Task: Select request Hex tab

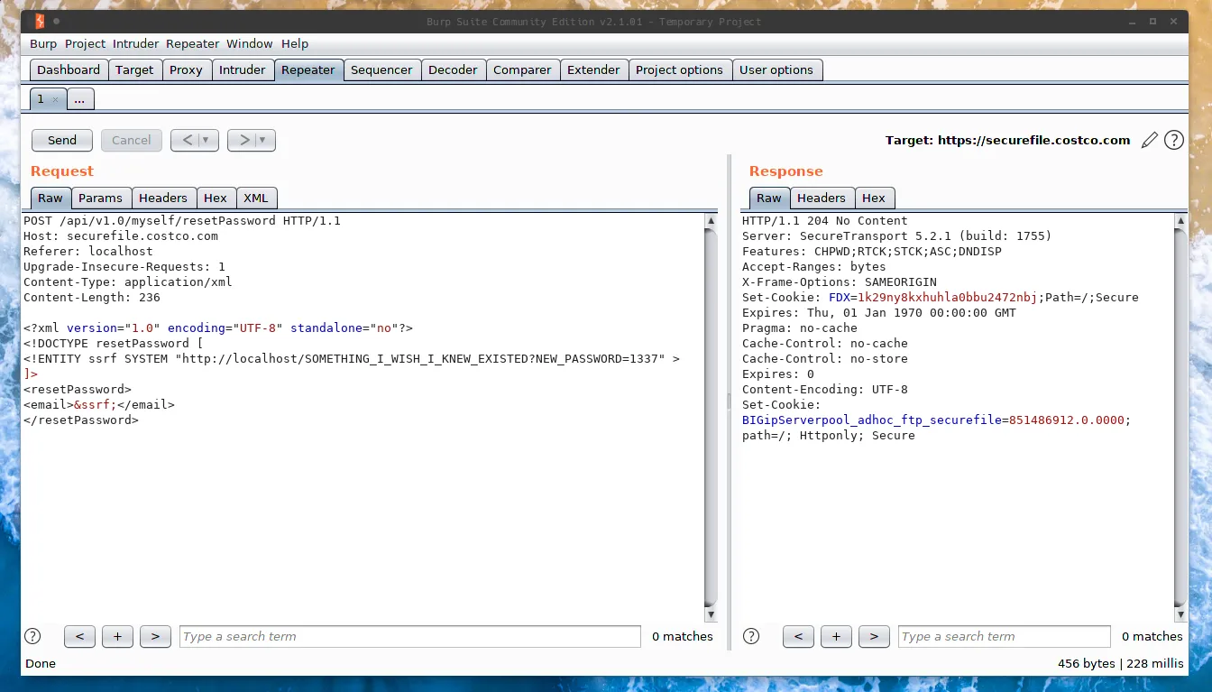Action: (x=216, y=198)
